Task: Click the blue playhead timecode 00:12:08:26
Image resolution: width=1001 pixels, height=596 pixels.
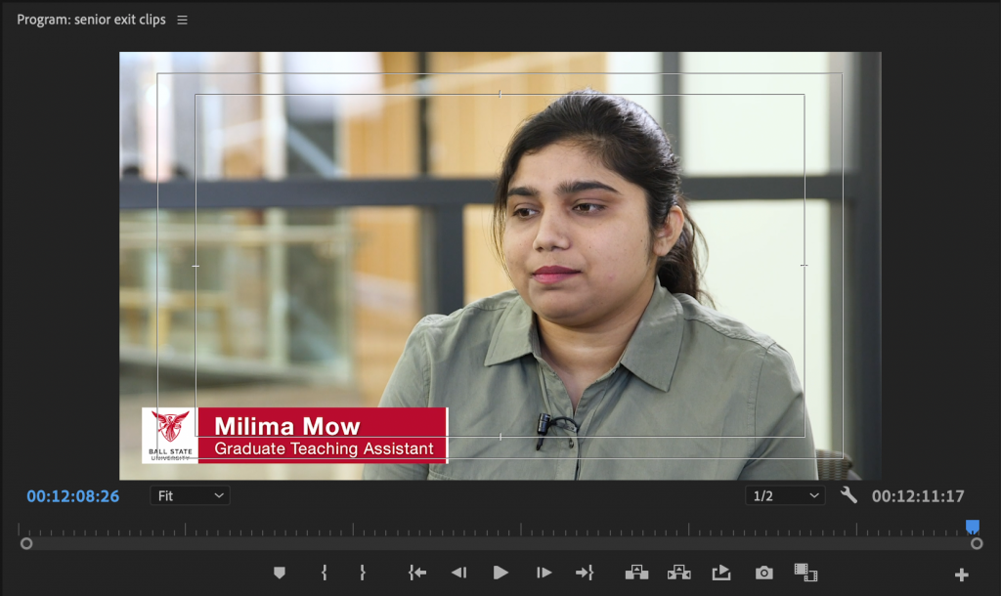Action: (72, 496)
